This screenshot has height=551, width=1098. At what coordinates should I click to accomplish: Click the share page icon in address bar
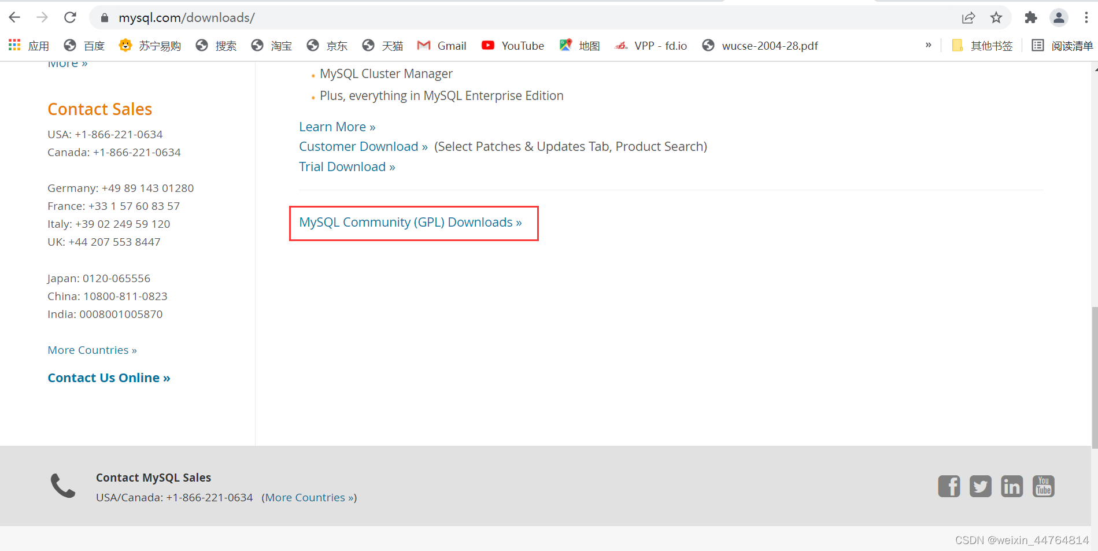(968, 18)
